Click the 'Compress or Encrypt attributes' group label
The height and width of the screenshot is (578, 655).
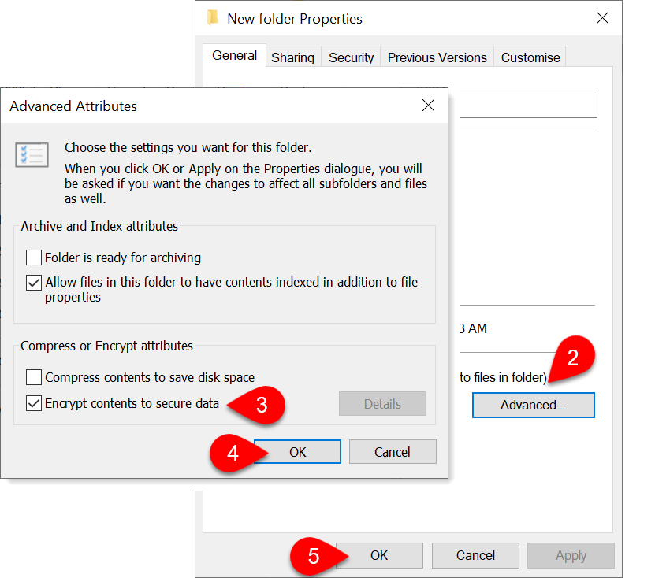tap(107, 346)
